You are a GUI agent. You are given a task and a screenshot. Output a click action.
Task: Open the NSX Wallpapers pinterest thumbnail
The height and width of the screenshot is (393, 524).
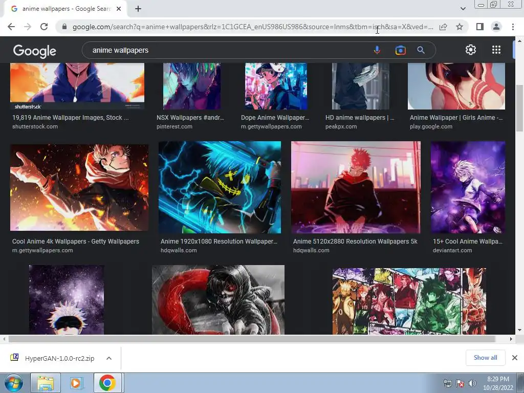point(192,86)
